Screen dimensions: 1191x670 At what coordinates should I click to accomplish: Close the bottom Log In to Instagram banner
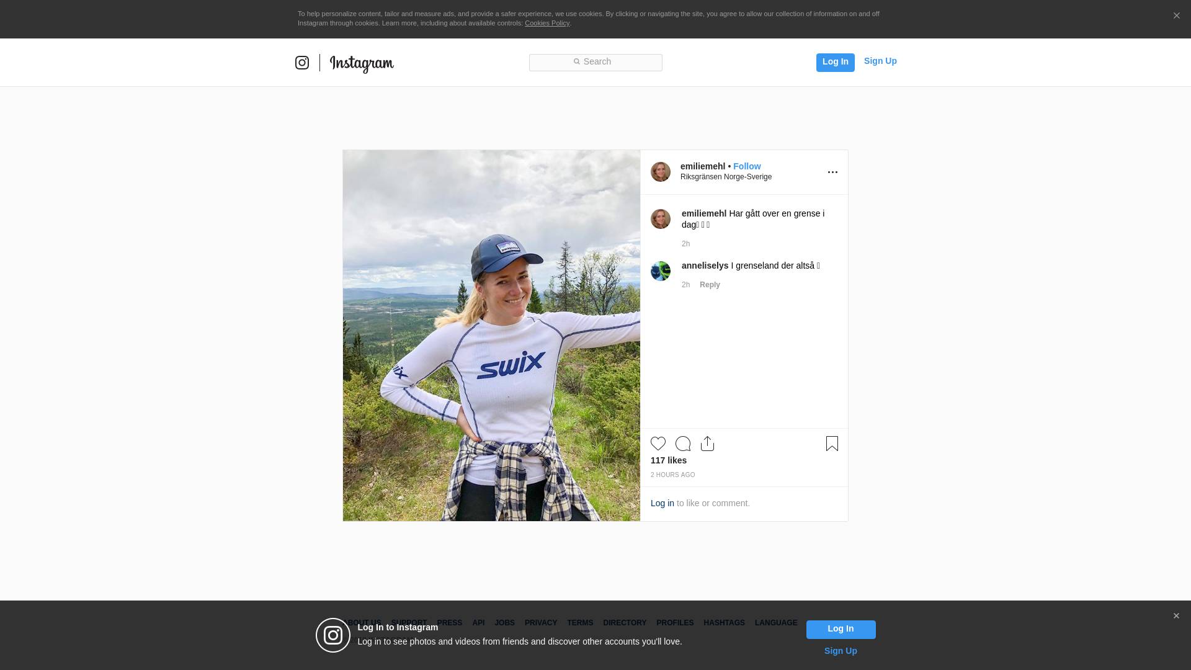click(1176, 616)
